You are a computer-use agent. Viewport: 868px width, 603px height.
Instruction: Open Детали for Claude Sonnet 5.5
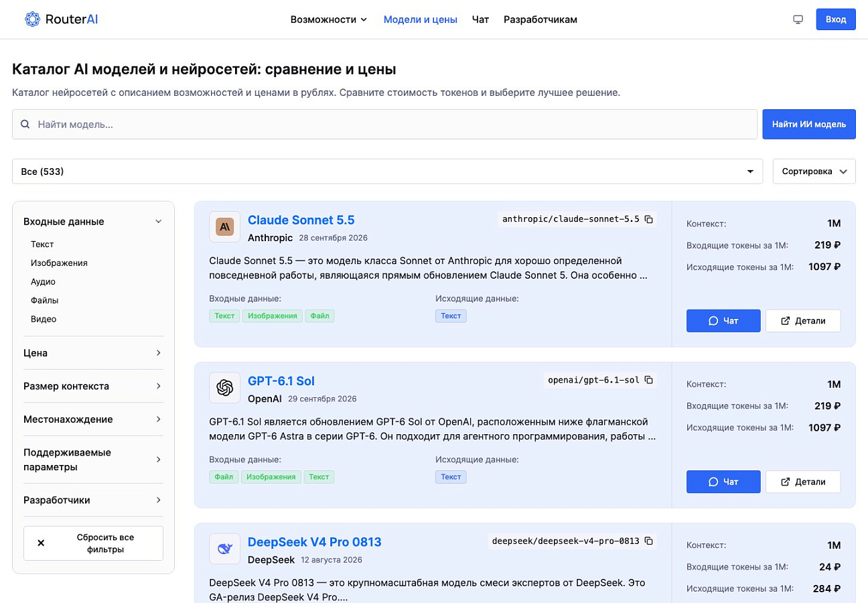point(803,321)
